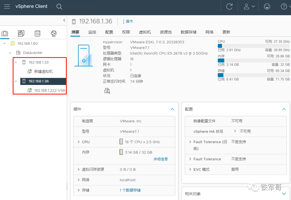This screenshot has height=200, width=291.
Task: Click the host icon beside 192.168.1.33
Action: pyautogui.click(x=24, y=62)
